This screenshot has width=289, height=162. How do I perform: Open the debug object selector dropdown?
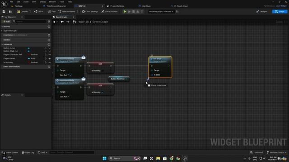point(161,11)
